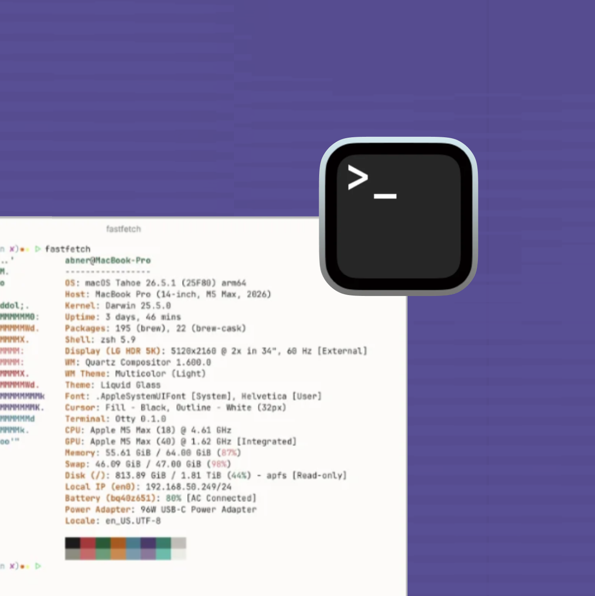The width and height of the screenshot is (595, 596).
Task: Select the WM Theme Multicolor line
Action: pyautogui.click(x=135, y=373)
